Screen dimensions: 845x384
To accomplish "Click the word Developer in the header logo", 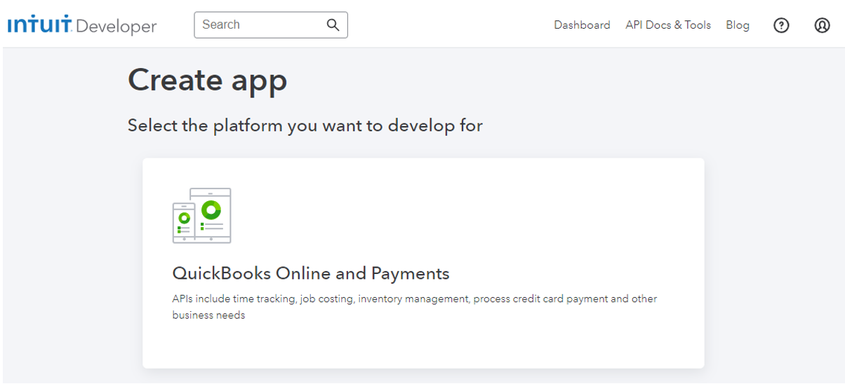I will tap(116, 27).
